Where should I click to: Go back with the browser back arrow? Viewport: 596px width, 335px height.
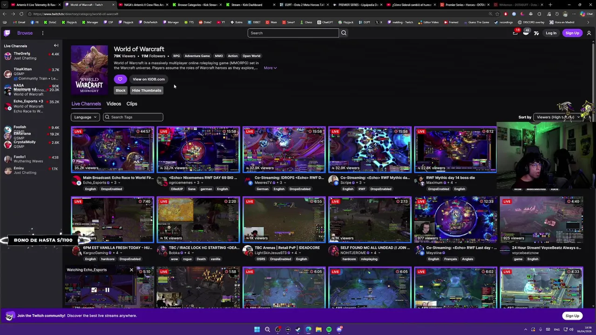coord(5,14)
